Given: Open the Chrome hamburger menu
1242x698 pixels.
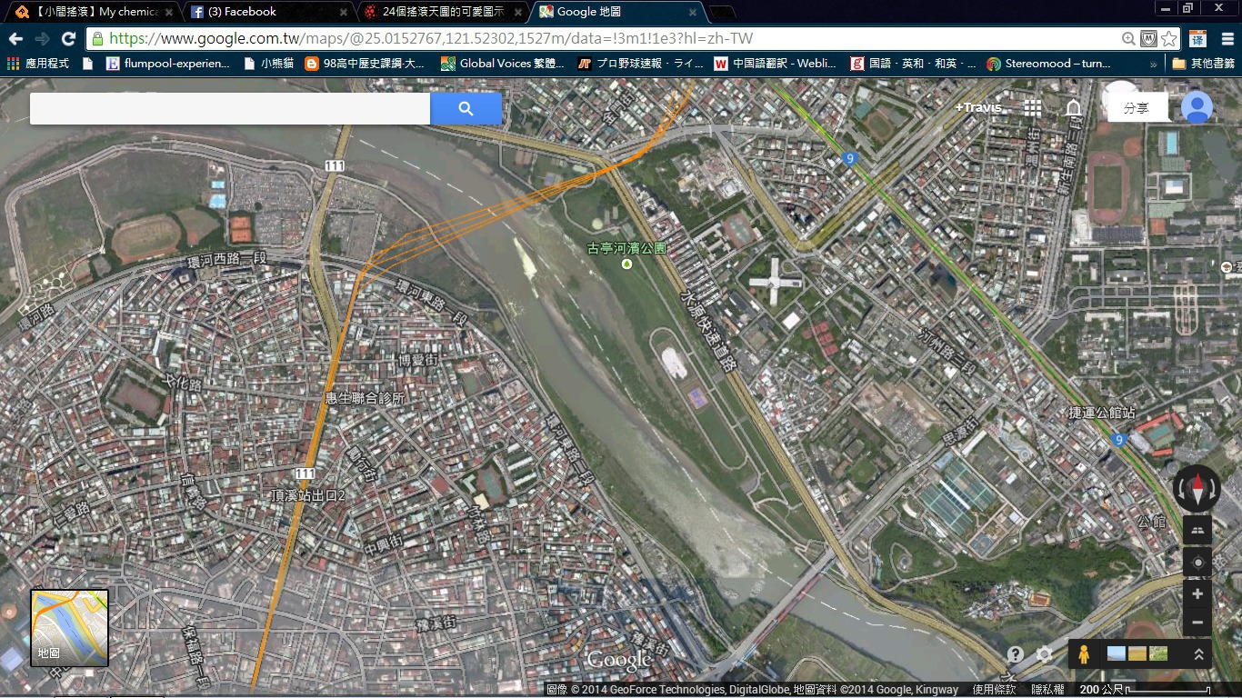Looking at the screenshot, I should pyautogui.click(x=1227, y=39).
